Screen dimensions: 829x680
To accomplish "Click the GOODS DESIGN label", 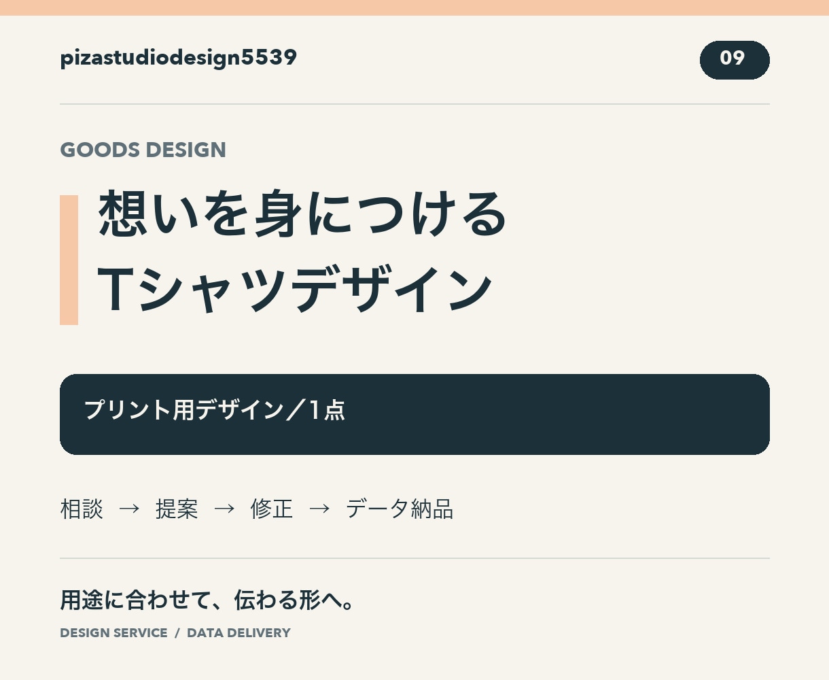I will coord(143,150).
